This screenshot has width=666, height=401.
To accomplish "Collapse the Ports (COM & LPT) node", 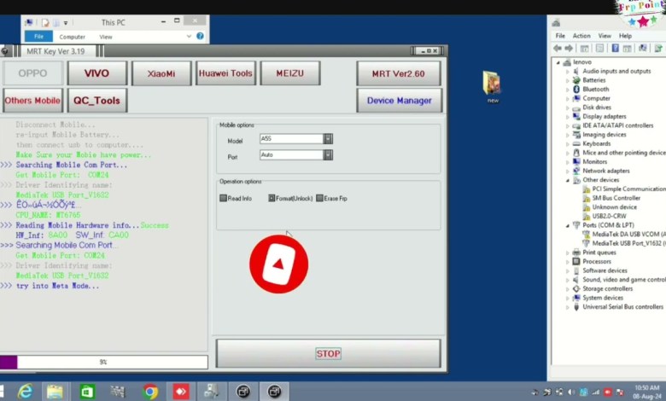I will point(568,225).
